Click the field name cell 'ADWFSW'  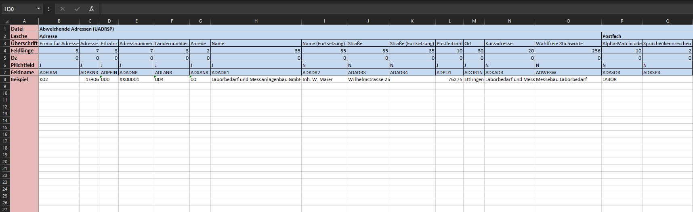point(568,73)
